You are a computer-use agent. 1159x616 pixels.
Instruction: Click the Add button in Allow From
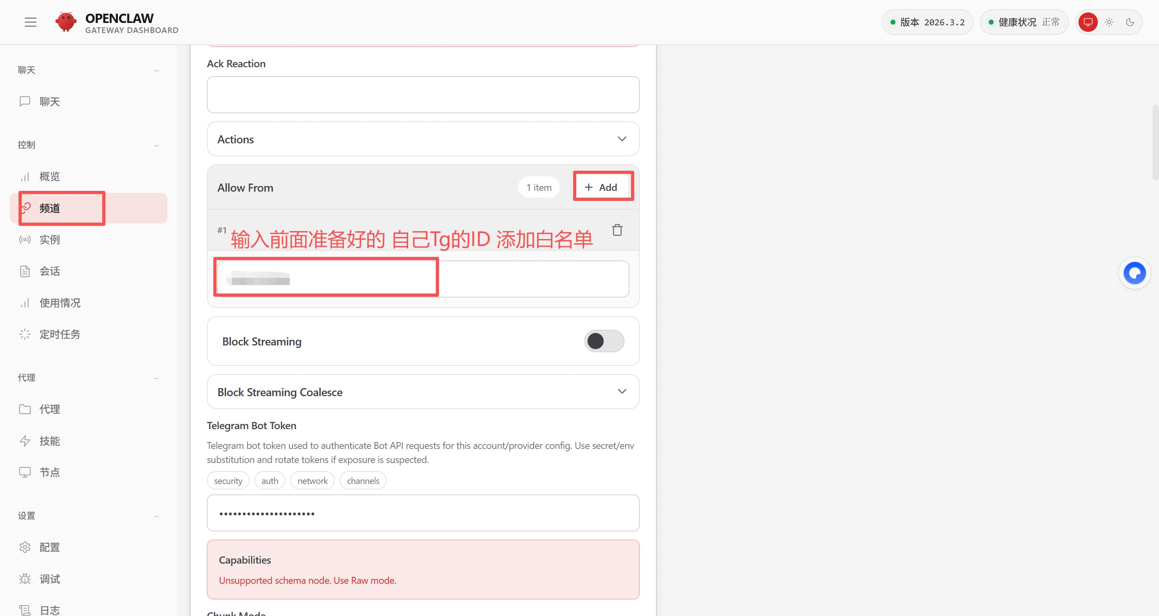(x=601, y=187)
